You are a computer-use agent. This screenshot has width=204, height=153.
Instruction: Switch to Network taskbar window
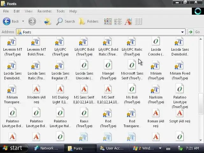coord(47,148)
